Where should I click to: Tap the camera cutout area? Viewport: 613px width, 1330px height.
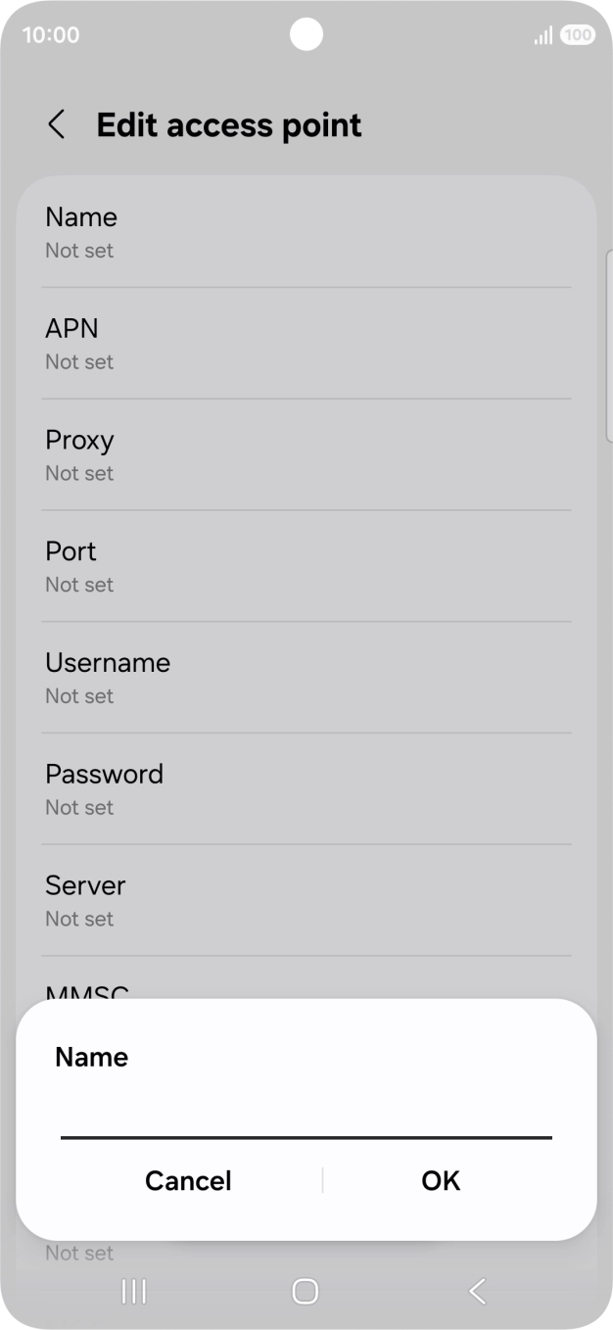tap(306, 34)
